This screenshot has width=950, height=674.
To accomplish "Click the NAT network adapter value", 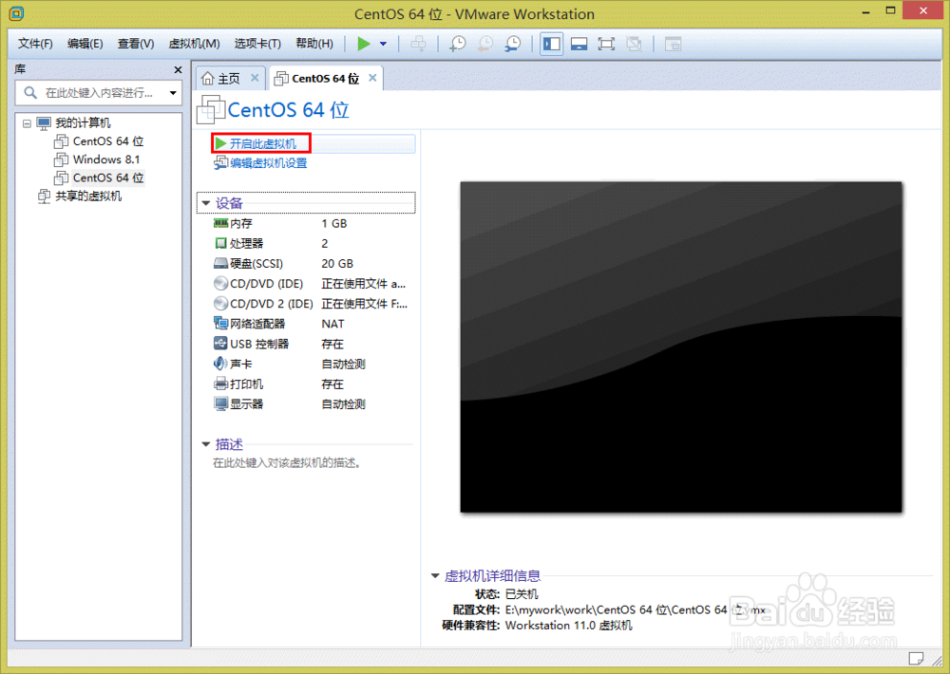I will pyautogui.click(x=332, y=324).
